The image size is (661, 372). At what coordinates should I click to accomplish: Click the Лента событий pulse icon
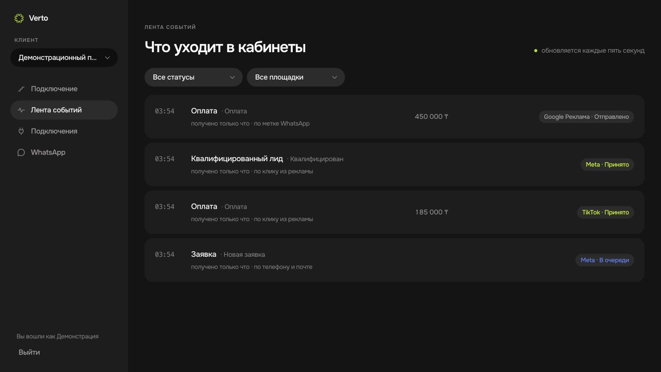(21, 110)
